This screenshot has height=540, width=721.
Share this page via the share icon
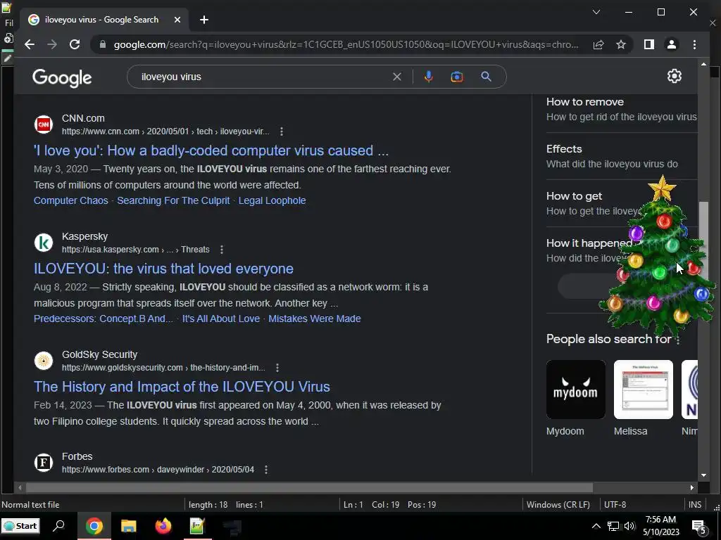(598, 44)
